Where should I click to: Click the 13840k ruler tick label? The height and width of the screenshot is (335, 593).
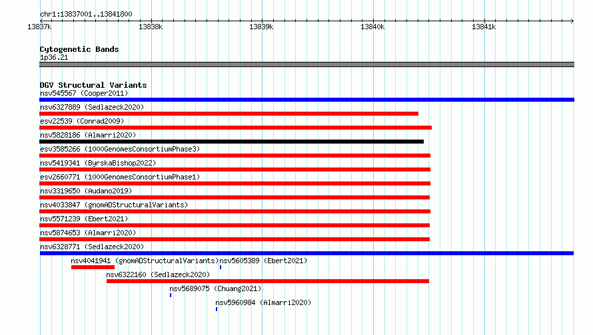click(372, 27)
